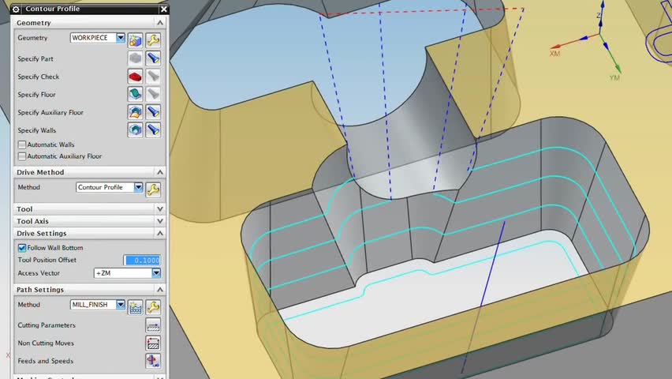Viewport: 672px width, 379px height.
Task: Uncheck the Follow Wall Bottom checkbox
Action: (22, 248)
